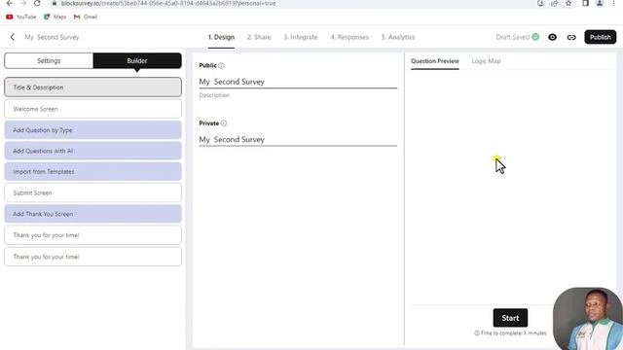Viewport: 623px width, 350px height.
Task: Click the info icon next to Public
Action: [221, 65]
